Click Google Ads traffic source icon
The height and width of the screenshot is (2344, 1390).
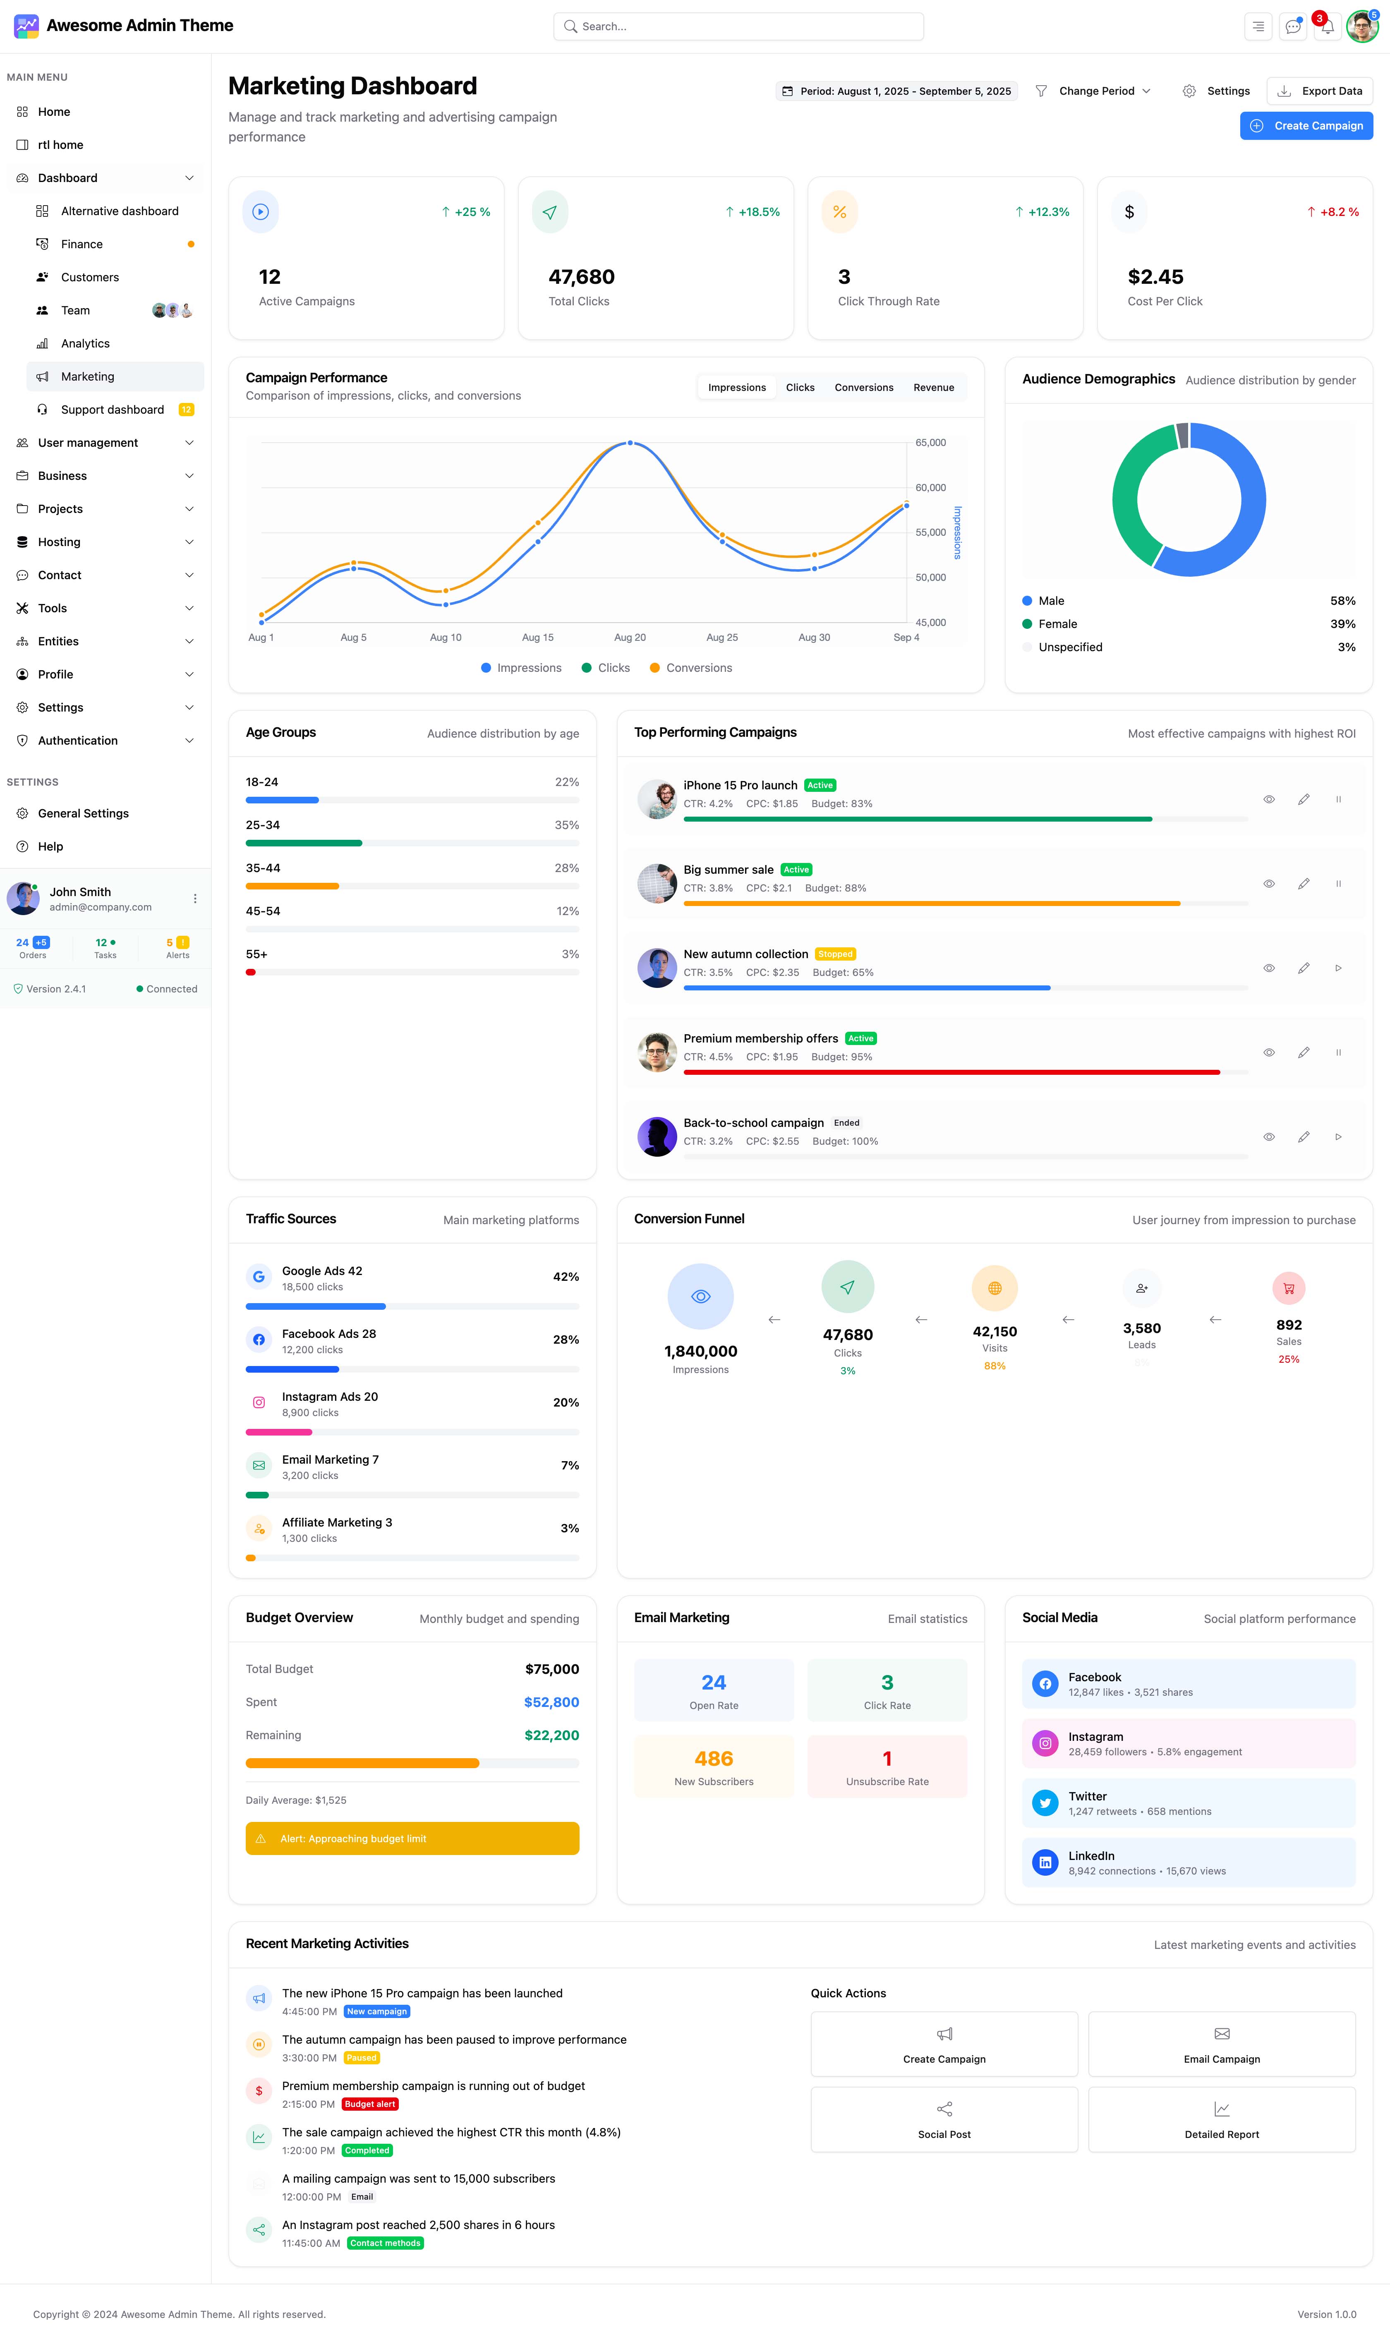[x=259, y=1276]
